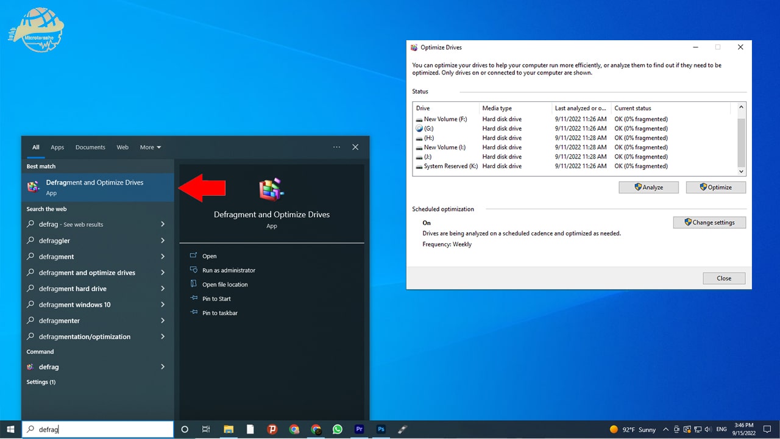Choose Pin to taskbar
The width and height of the screenshot is (780, 439).
220,313
